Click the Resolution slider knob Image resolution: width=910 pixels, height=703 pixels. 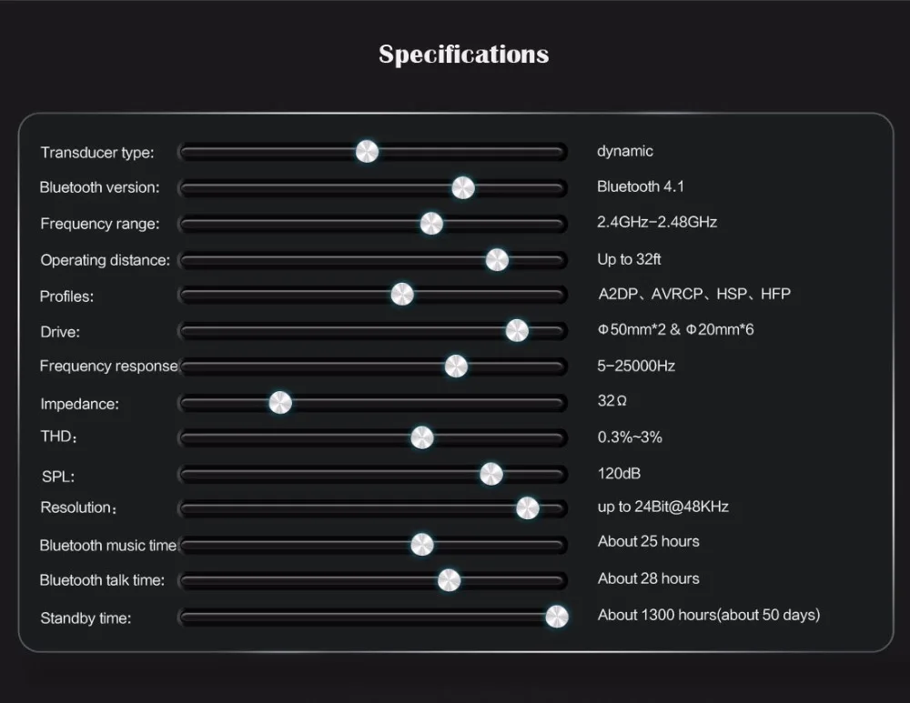point(528,508)
